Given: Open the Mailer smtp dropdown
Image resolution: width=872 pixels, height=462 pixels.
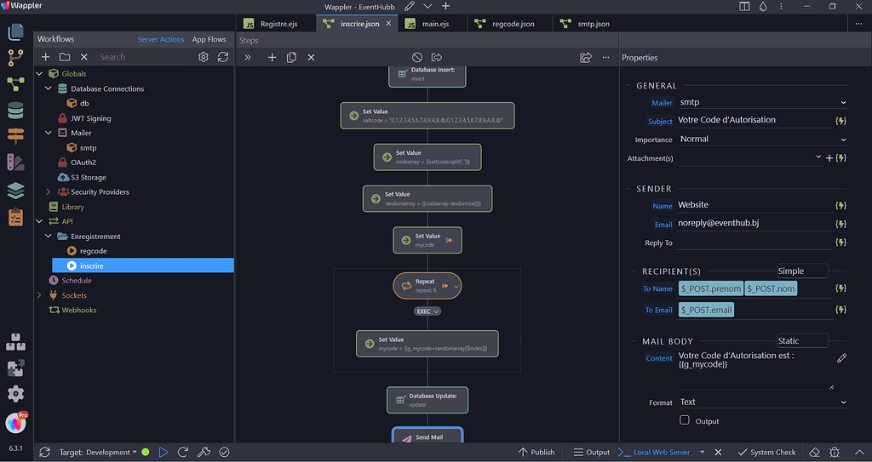Looking at the screenshot, I should click(x=761, y=102).
